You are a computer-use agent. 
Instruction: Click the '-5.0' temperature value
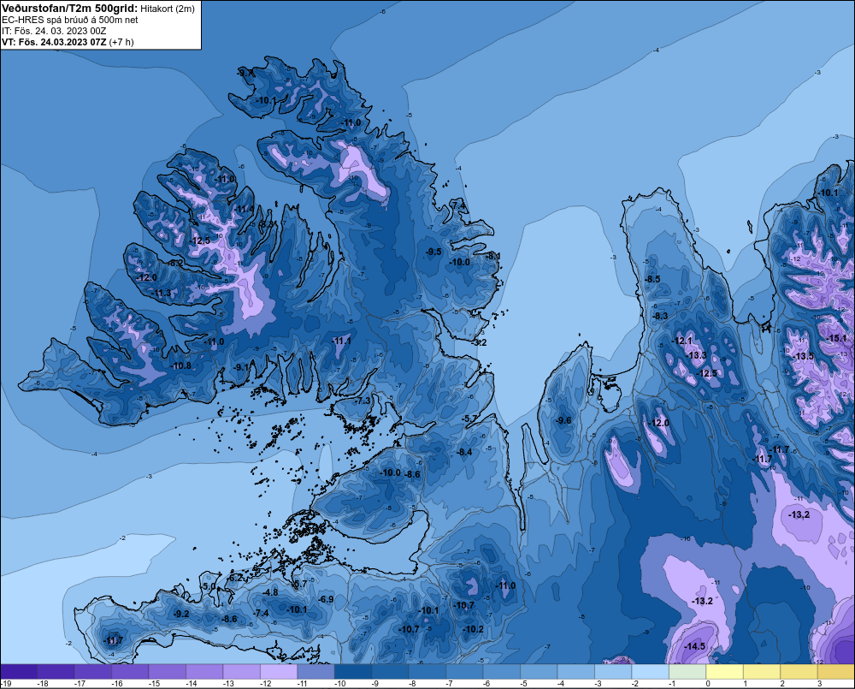[209, 586]
